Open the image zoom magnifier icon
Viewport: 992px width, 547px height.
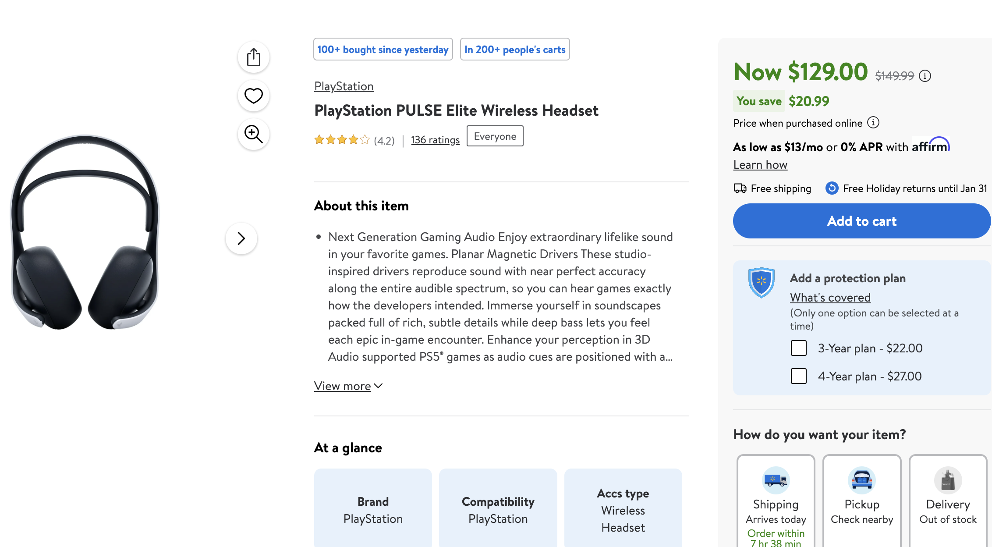(x=253, y=135)
